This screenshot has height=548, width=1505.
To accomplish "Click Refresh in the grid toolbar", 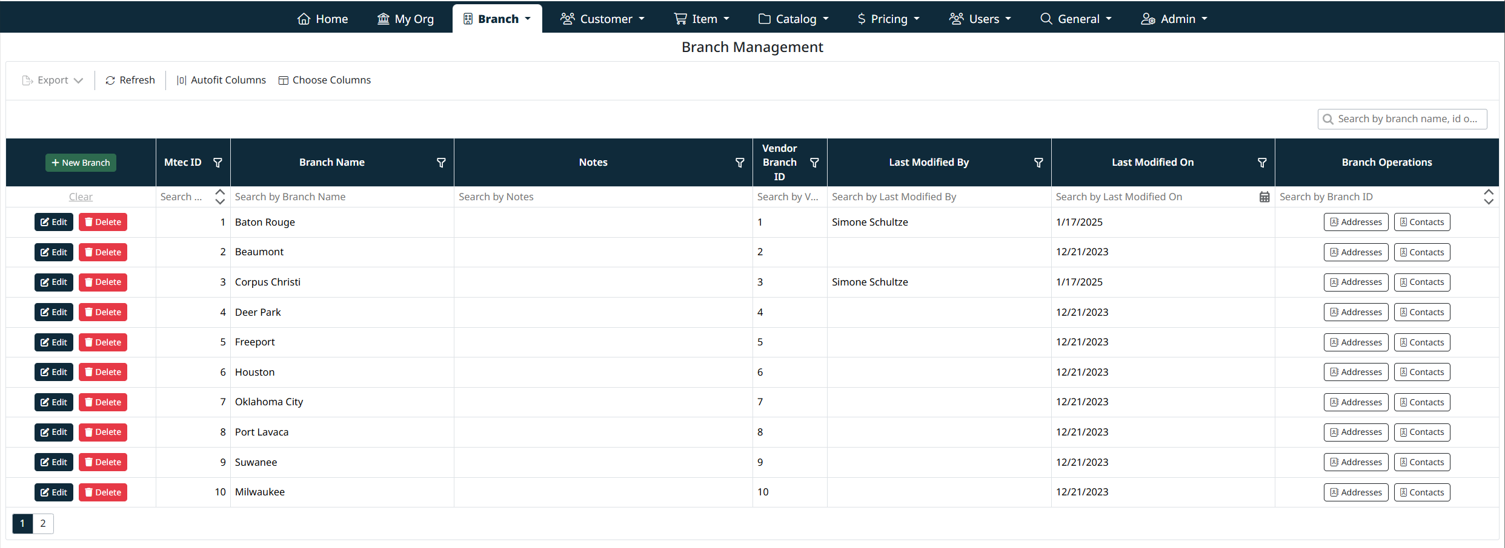I will click(130, 80).
